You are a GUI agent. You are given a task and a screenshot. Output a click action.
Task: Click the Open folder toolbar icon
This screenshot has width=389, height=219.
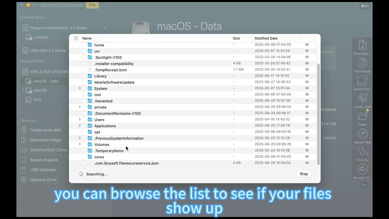(x=362, y=116)
